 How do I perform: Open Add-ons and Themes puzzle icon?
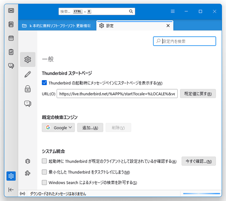(x=28, y=173)
